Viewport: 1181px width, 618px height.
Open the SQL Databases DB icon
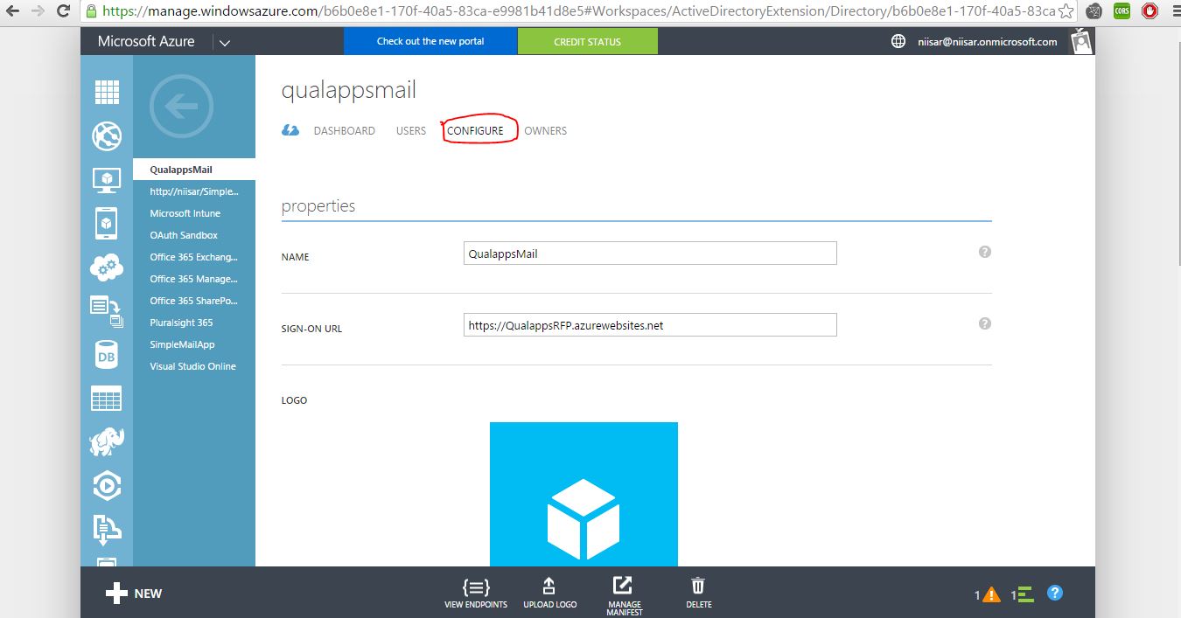[107, 355]
